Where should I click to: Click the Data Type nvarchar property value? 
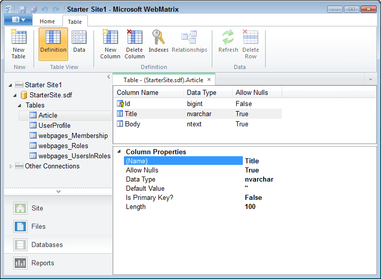tap(259, 179)
